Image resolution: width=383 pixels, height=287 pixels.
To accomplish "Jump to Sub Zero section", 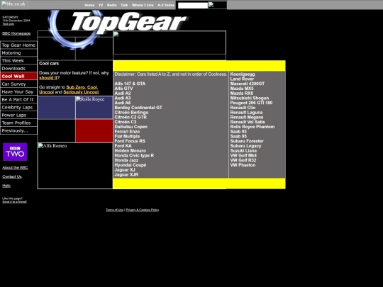I will 76,87.
